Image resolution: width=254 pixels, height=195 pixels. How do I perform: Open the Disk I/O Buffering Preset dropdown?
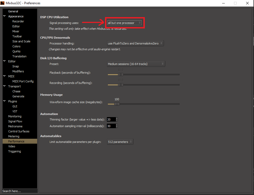136,64
